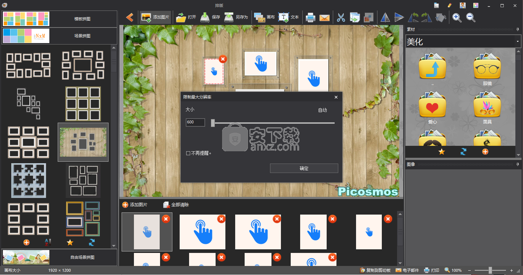The image size is (523, 275).
Task: Click the envelope email icon in toolbar
Action: 324,17
